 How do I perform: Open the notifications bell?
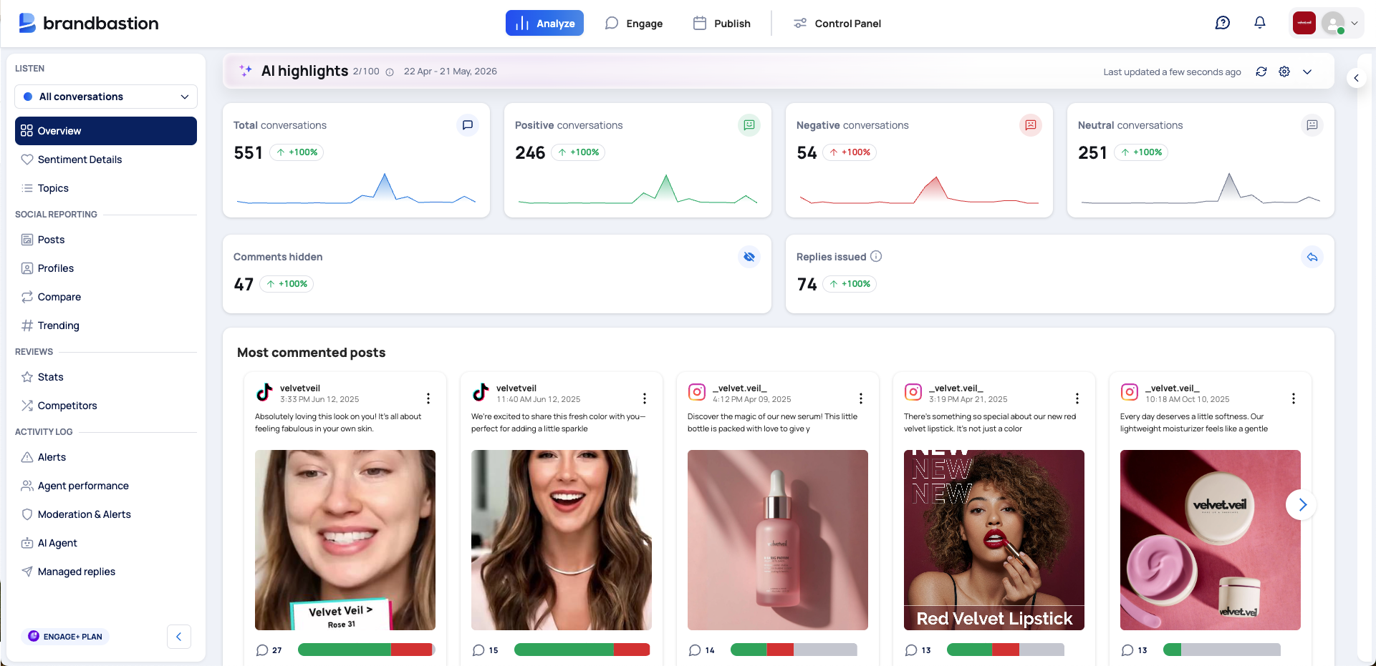(1260, 23)
